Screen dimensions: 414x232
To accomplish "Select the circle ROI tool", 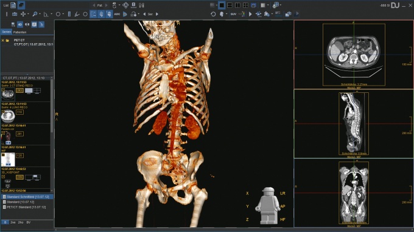I will tap(58, 14).
